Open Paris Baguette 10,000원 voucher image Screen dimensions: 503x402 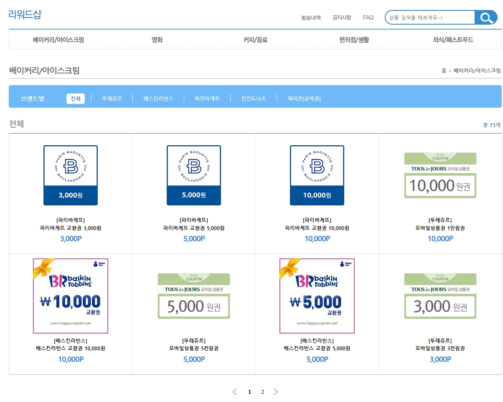tap(317, 175)
